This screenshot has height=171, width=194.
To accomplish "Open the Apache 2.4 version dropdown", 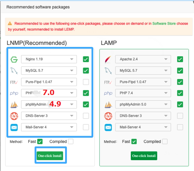I will (143, 59).
